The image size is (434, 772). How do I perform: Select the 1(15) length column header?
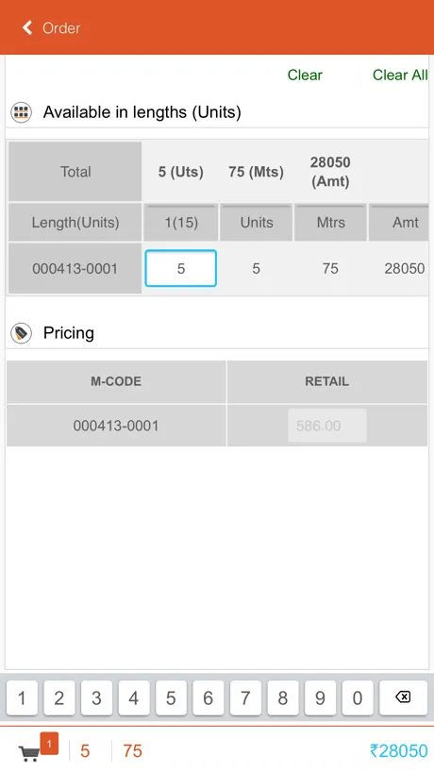pyautogui.click(x=181, y=223)
